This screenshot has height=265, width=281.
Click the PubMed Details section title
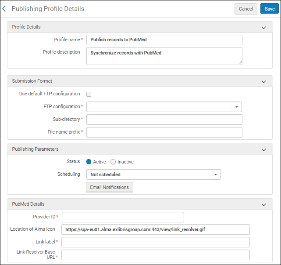(x=28, y=204)
